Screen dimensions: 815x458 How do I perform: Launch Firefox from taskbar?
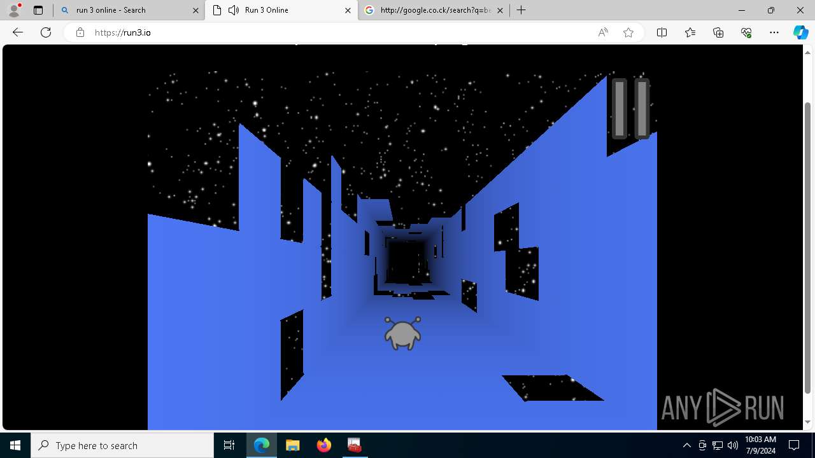pos(323,445)
